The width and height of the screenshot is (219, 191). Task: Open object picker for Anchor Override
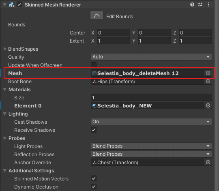208,162
